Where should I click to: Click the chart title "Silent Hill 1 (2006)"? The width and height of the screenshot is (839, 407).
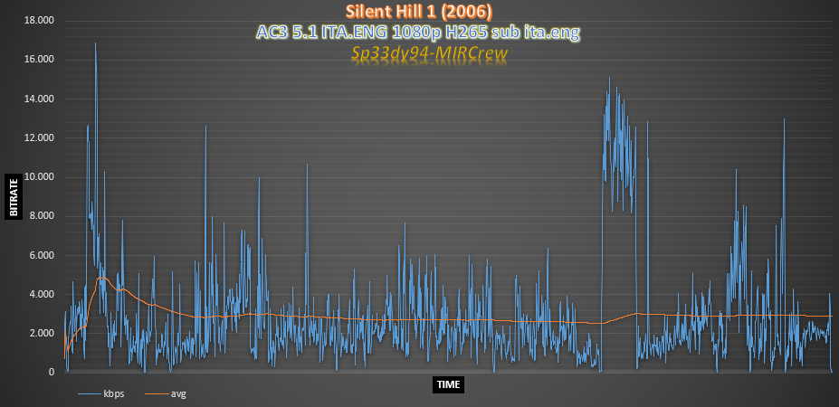[x=418, y=11]
